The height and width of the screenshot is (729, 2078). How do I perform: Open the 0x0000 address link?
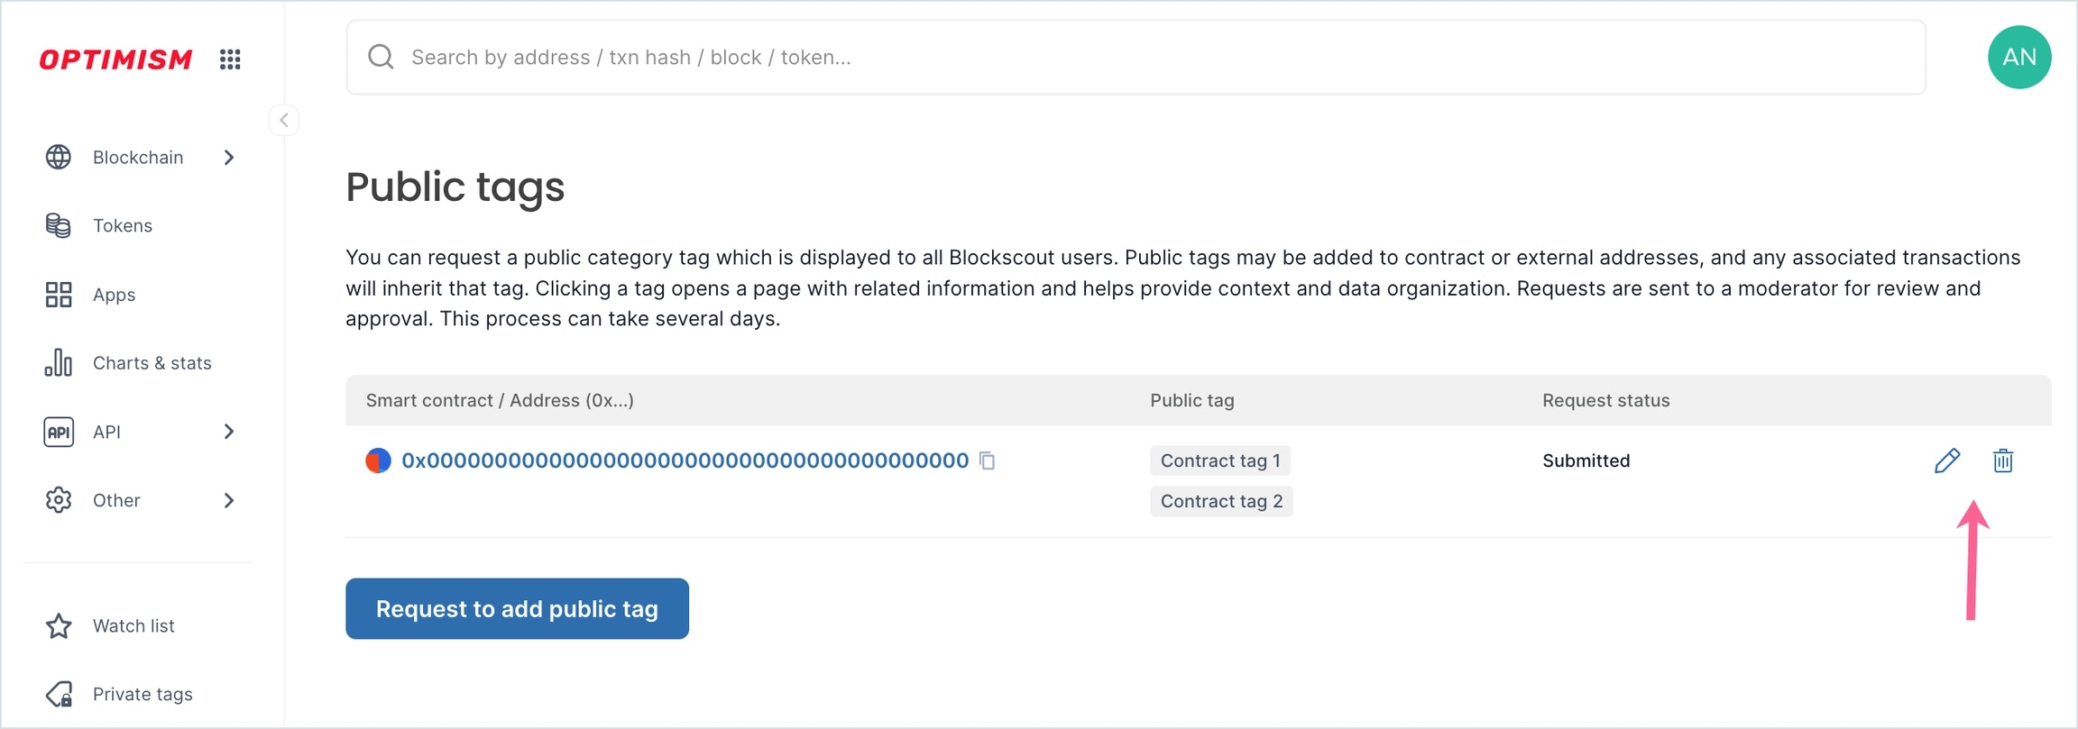tap(685, 460)
